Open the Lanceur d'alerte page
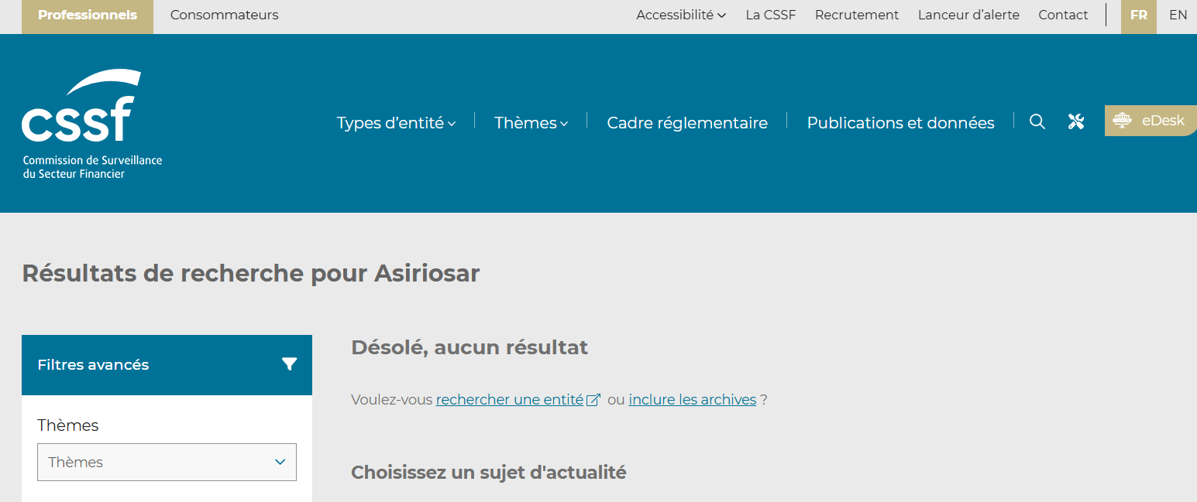 [968, 15]
